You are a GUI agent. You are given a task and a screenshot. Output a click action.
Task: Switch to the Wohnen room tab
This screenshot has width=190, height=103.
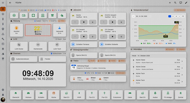28,95
